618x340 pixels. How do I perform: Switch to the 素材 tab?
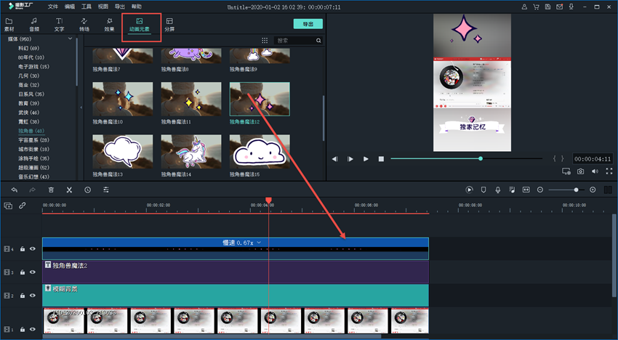click(9, 25)
